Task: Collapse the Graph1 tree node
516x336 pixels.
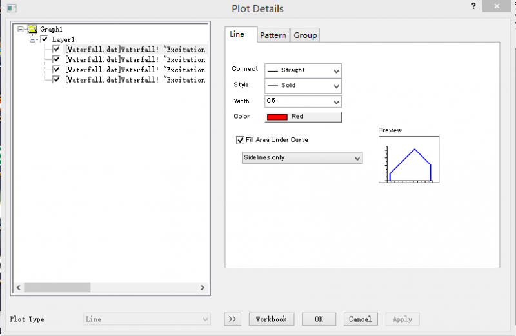Action: point(21,29)
